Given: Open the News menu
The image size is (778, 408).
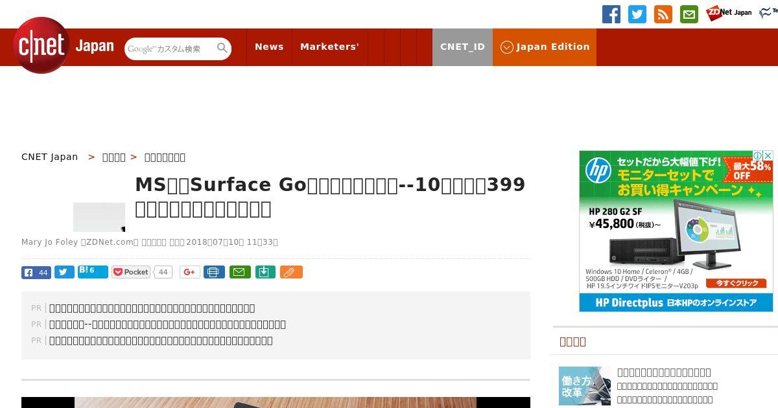Looking at the screenshot, I should click(269, 47).
